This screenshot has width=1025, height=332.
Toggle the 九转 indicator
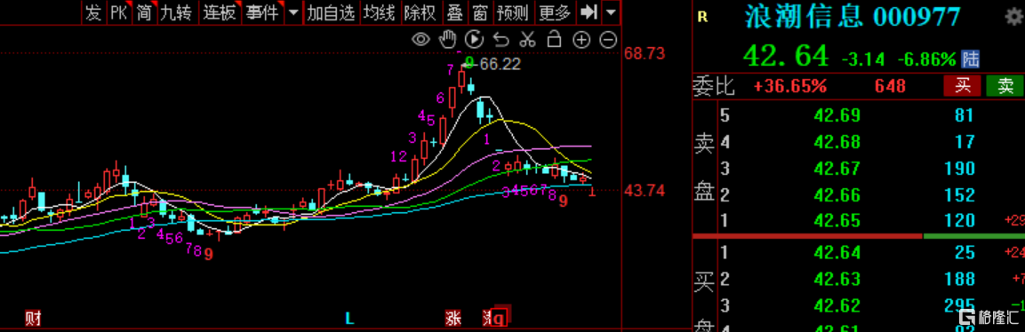pyautogui.click(x=176, y=12)
